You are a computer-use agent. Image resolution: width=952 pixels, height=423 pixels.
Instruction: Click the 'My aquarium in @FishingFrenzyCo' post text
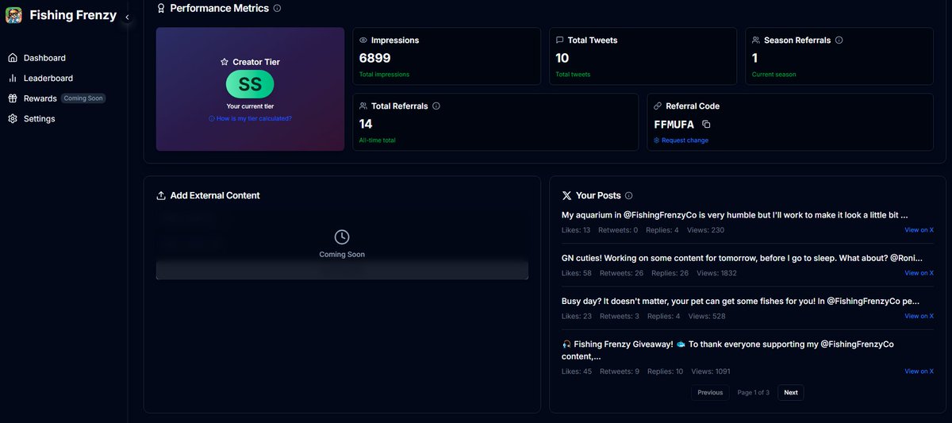coord(735,215)
